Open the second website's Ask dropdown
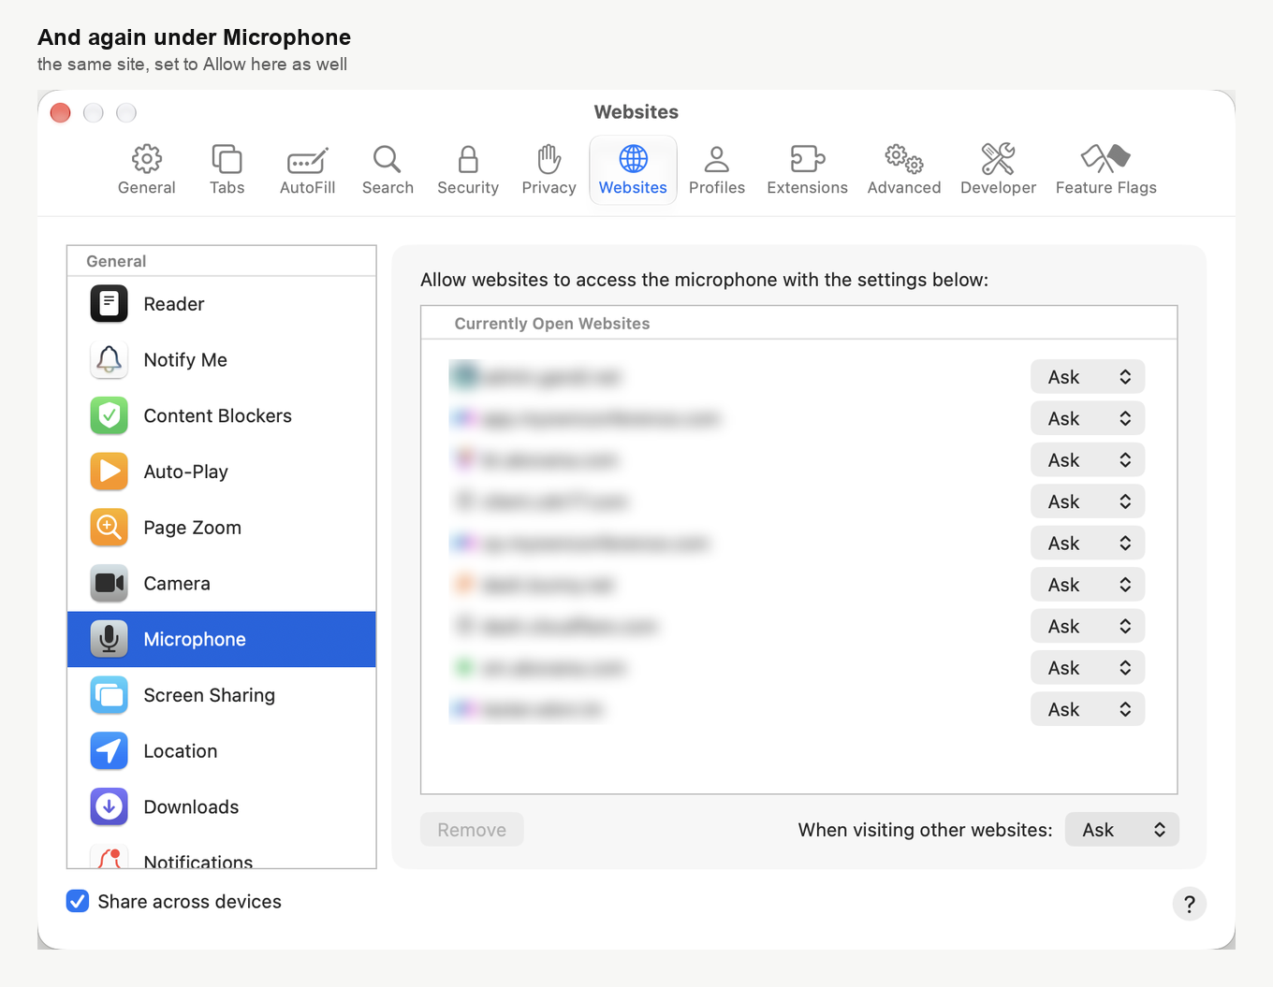The image size is (1273, 987). (x=1088, y=418)
